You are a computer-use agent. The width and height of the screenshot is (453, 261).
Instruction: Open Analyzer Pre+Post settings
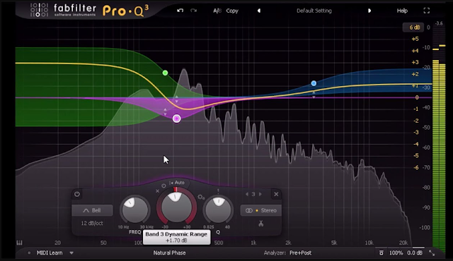click(x=287, y=253)
